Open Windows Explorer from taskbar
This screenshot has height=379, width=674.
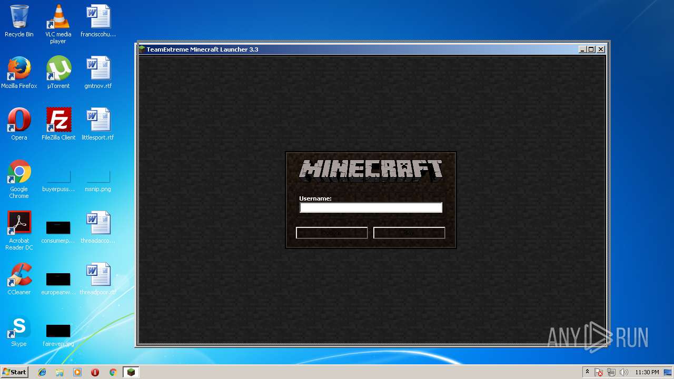point(60,372)
